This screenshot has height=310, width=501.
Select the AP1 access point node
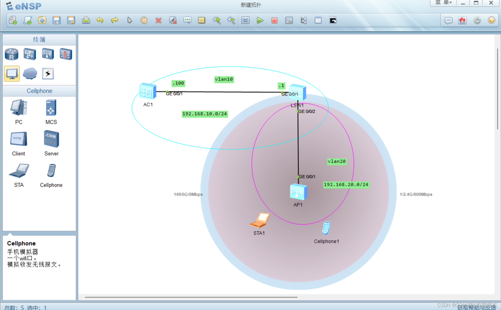tap(298, 192)
